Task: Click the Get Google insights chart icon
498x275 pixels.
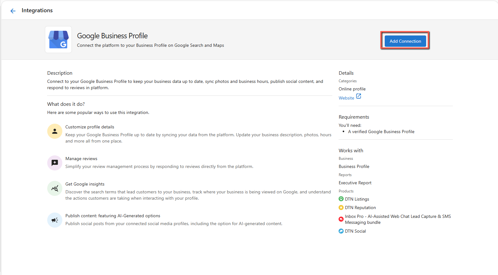Action: coord(55,188)
